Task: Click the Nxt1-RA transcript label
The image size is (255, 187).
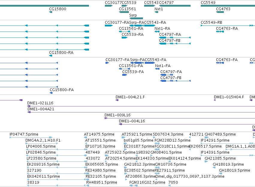Action: [x=162, y=28]
